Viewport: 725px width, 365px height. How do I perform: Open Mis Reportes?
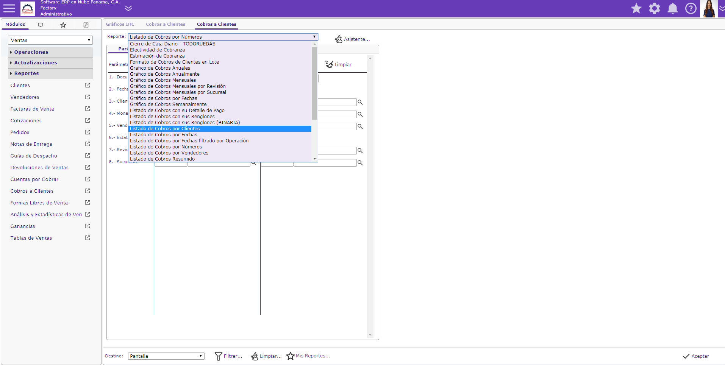click(308, 356)
